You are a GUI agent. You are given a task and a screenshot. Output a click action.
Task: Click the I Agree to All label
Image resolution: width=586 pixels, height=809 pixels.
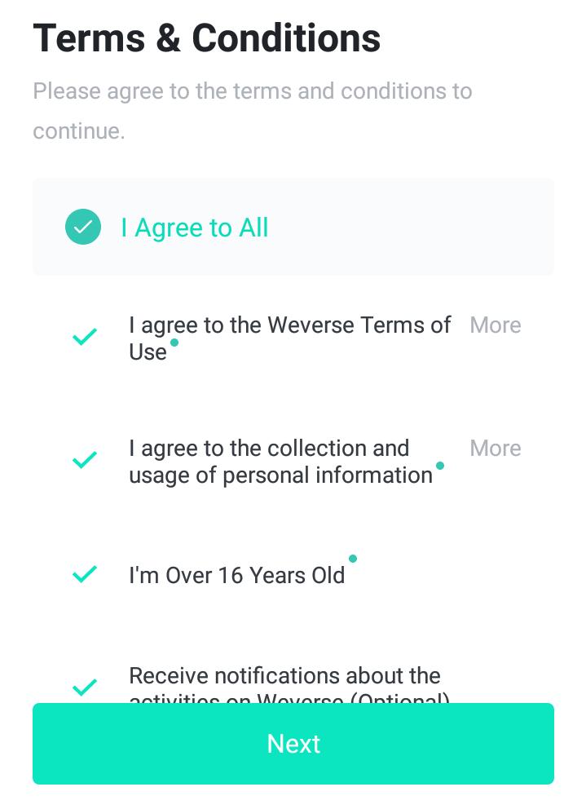coord(195,228)
